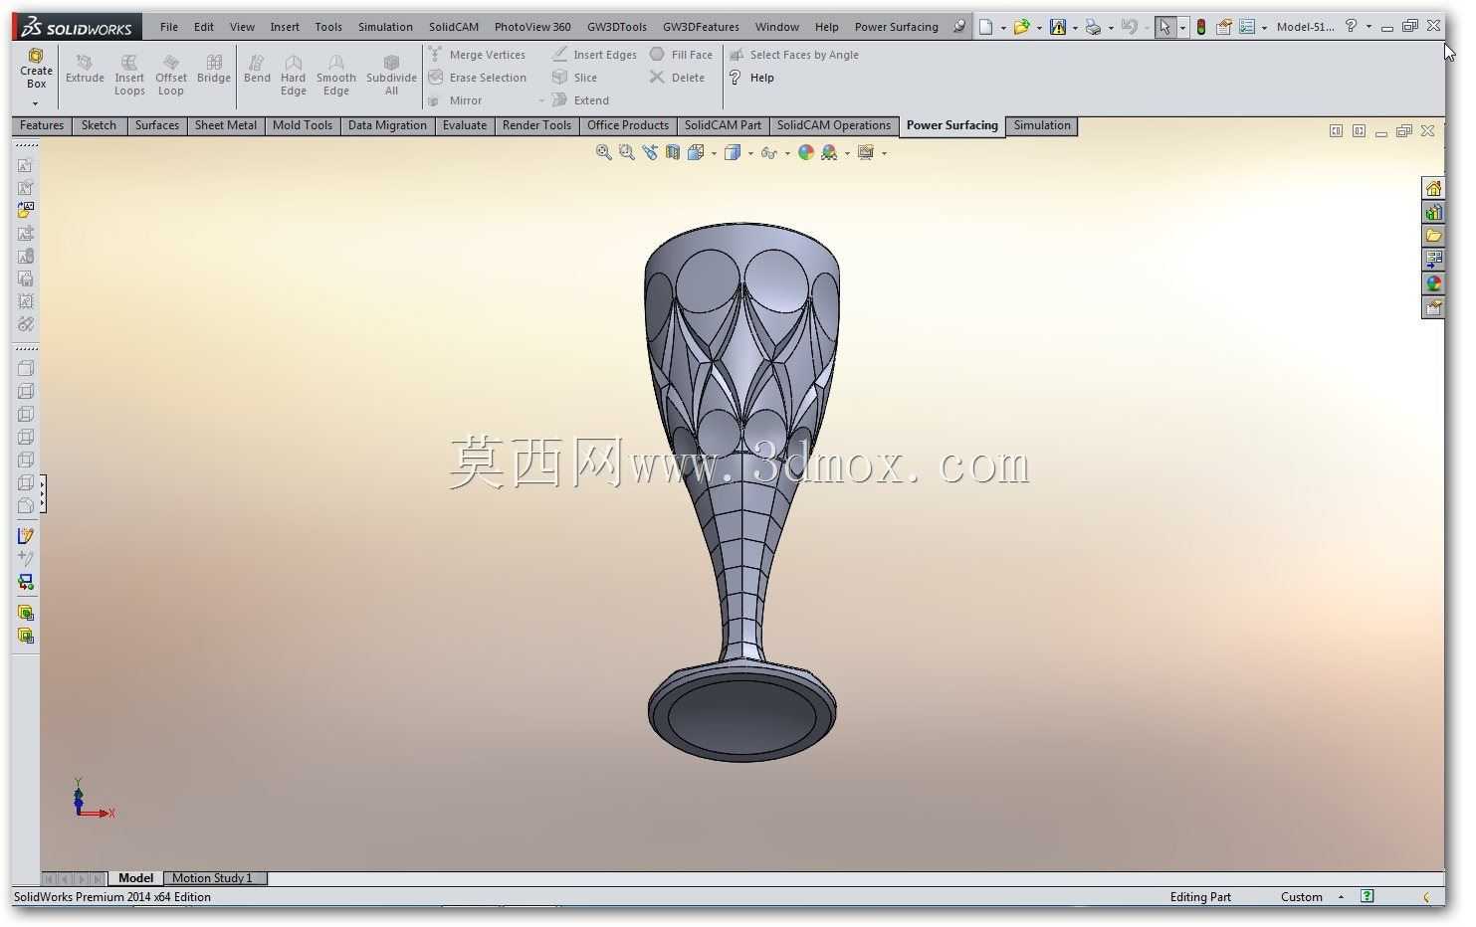Open Appearances task pane sphere icon

1433,283
